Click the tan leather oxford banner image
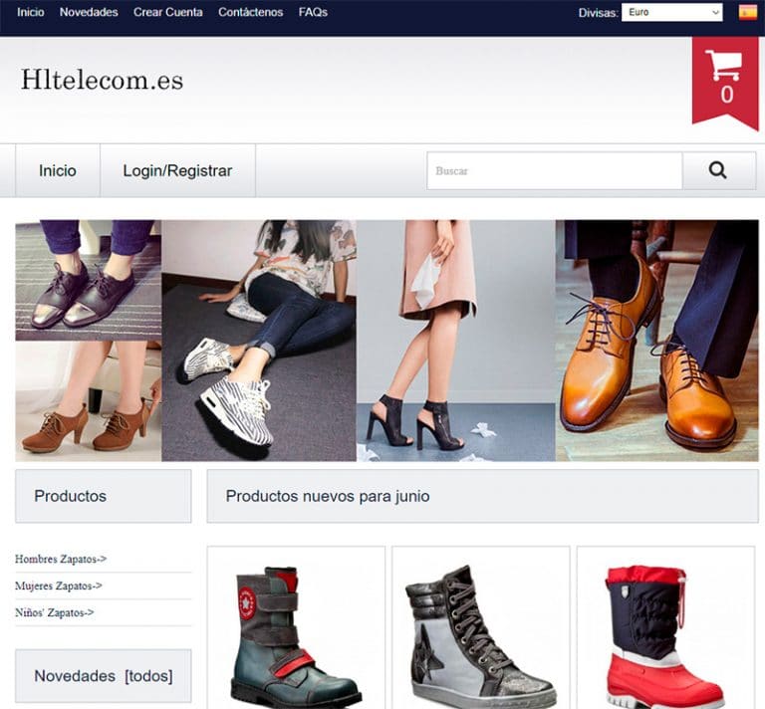The width and height of the screenshot is (765, 709). (657, 341)
